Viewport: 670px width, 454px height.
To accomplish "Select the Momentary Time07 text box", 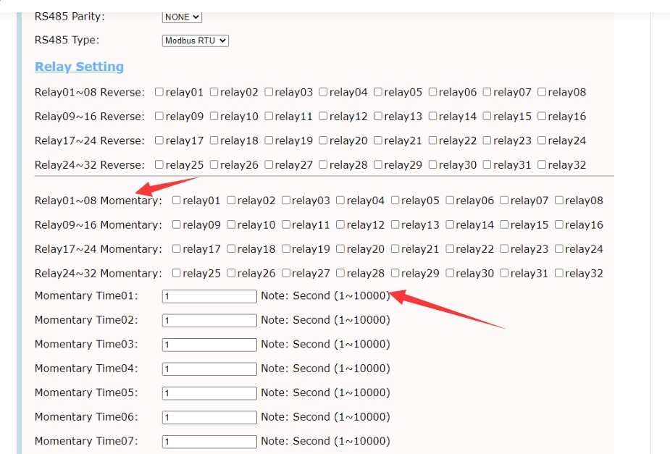I will coord(209,442).
